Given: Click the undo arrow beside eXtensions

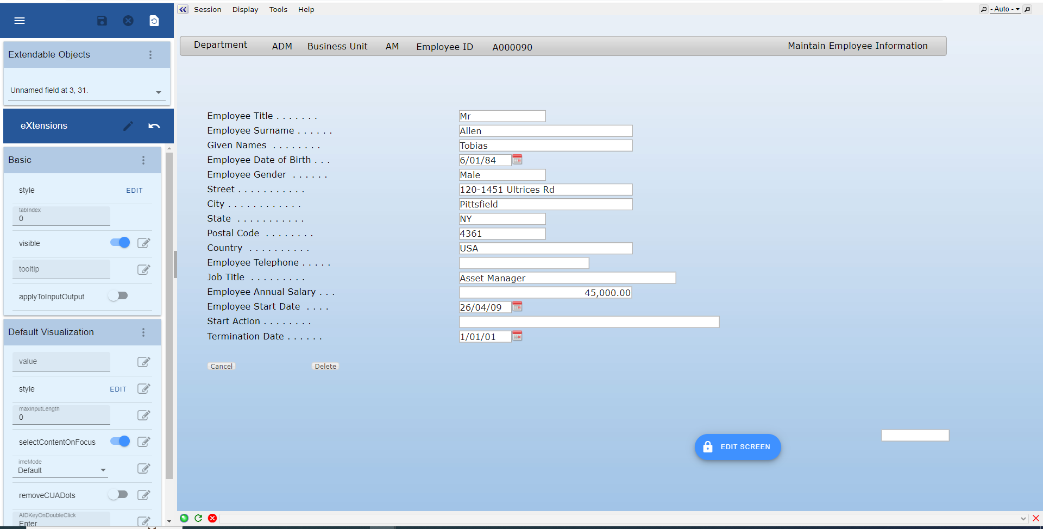Looking at the screenshot, I should coord(154,126).
